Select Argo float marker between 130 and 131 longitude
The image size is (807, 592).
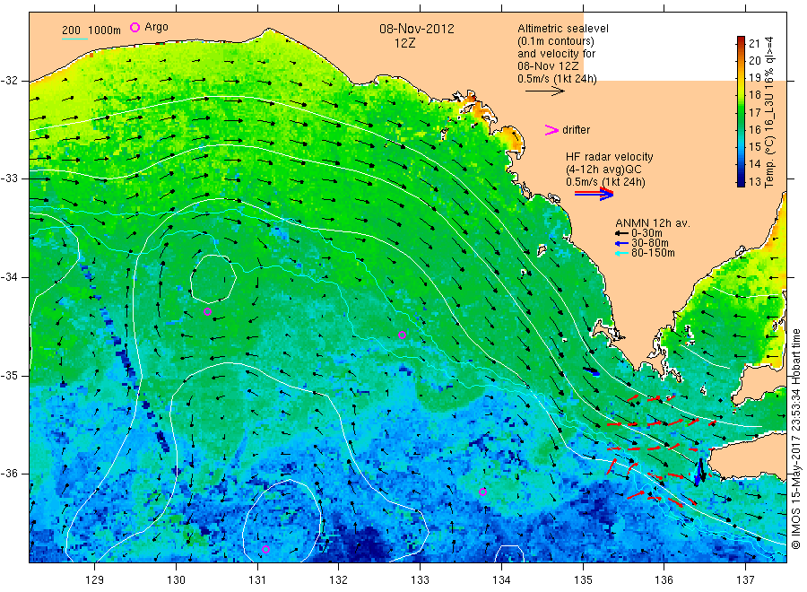coord(207,311)
